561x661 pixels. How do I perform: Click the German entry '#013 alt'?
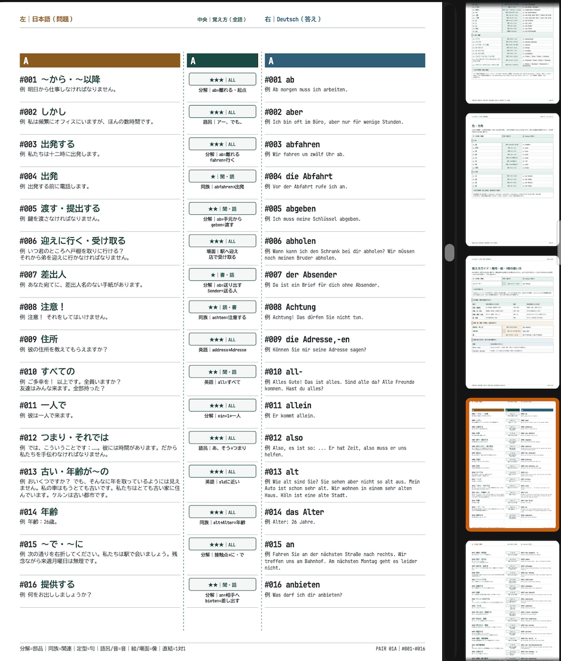[281, 472]
